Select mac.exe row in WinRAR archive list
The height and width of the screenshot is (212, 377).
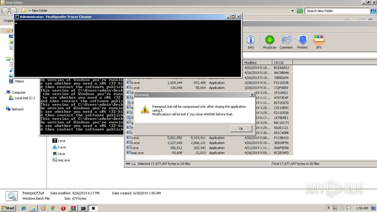point(209,153)
